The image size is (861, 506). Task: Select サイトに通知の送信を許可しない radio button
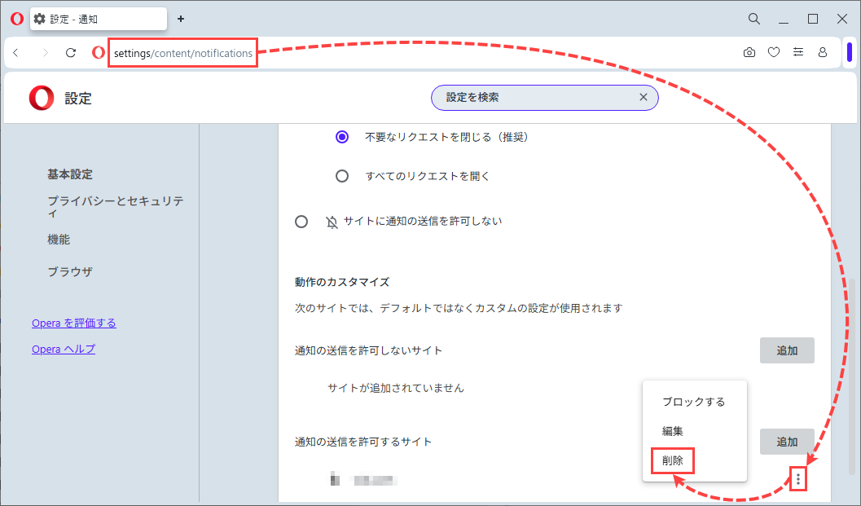301,222
